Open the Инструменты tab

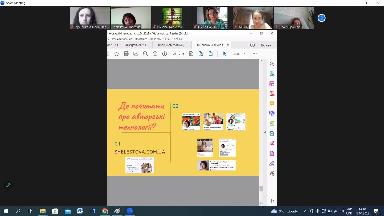(135, 45)
